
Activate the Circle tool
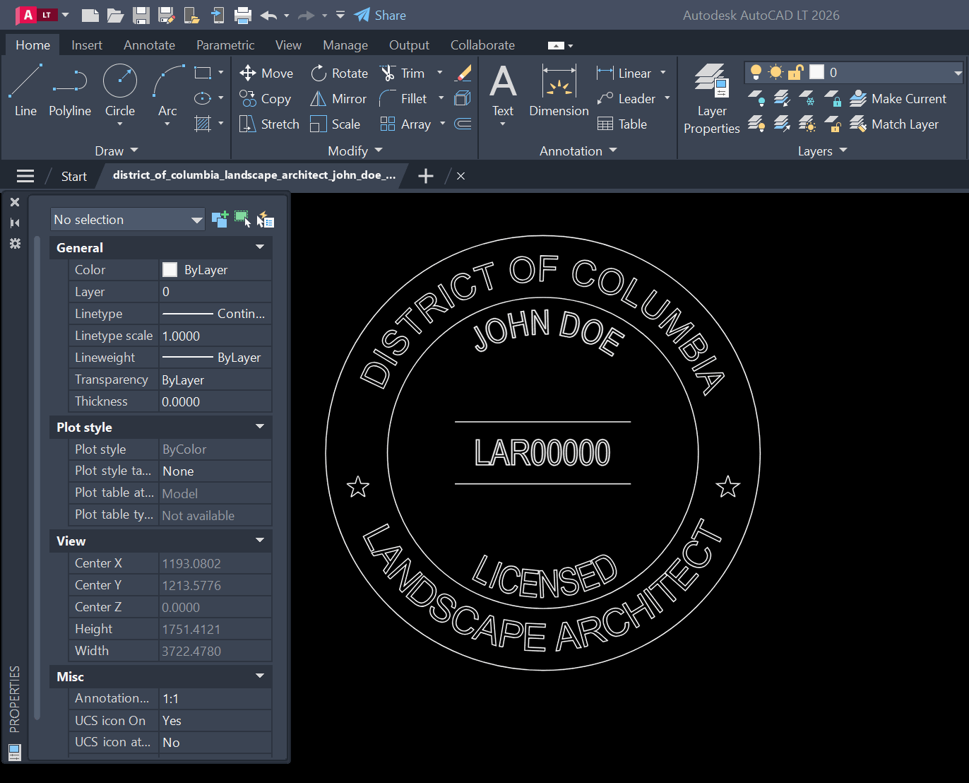point(120,90)
